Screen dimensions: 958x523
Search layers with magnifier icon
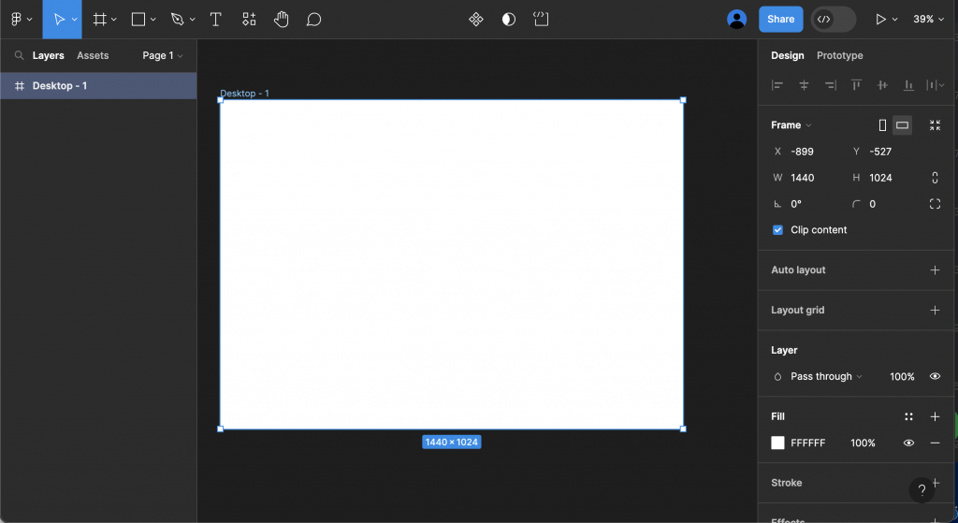tap(19, 55)
